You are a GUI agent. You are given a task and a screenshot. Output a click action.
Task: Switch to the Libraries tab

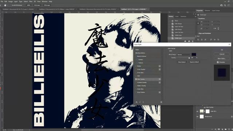pyautogui.click(x=207, y=11)
